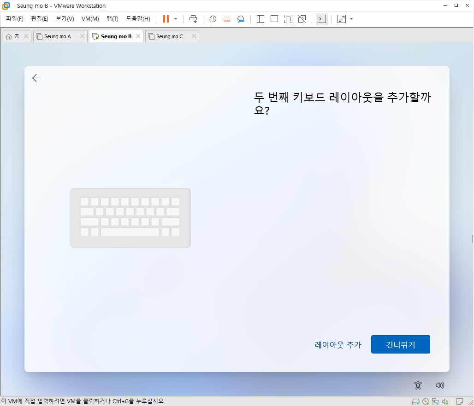474x406 pixels.
Task: Open the 탭(T) menu
Action: (113, 19)
